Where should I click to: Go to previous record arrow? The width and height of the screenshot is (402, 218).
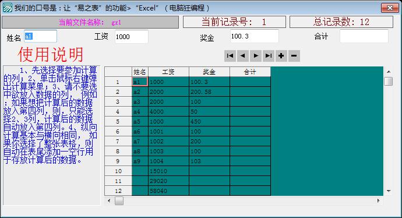pos(243,55)
